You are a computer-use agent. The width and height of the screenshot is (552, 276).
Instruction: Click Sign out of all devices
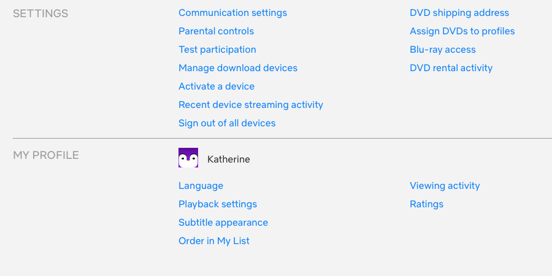coord(227,123)
